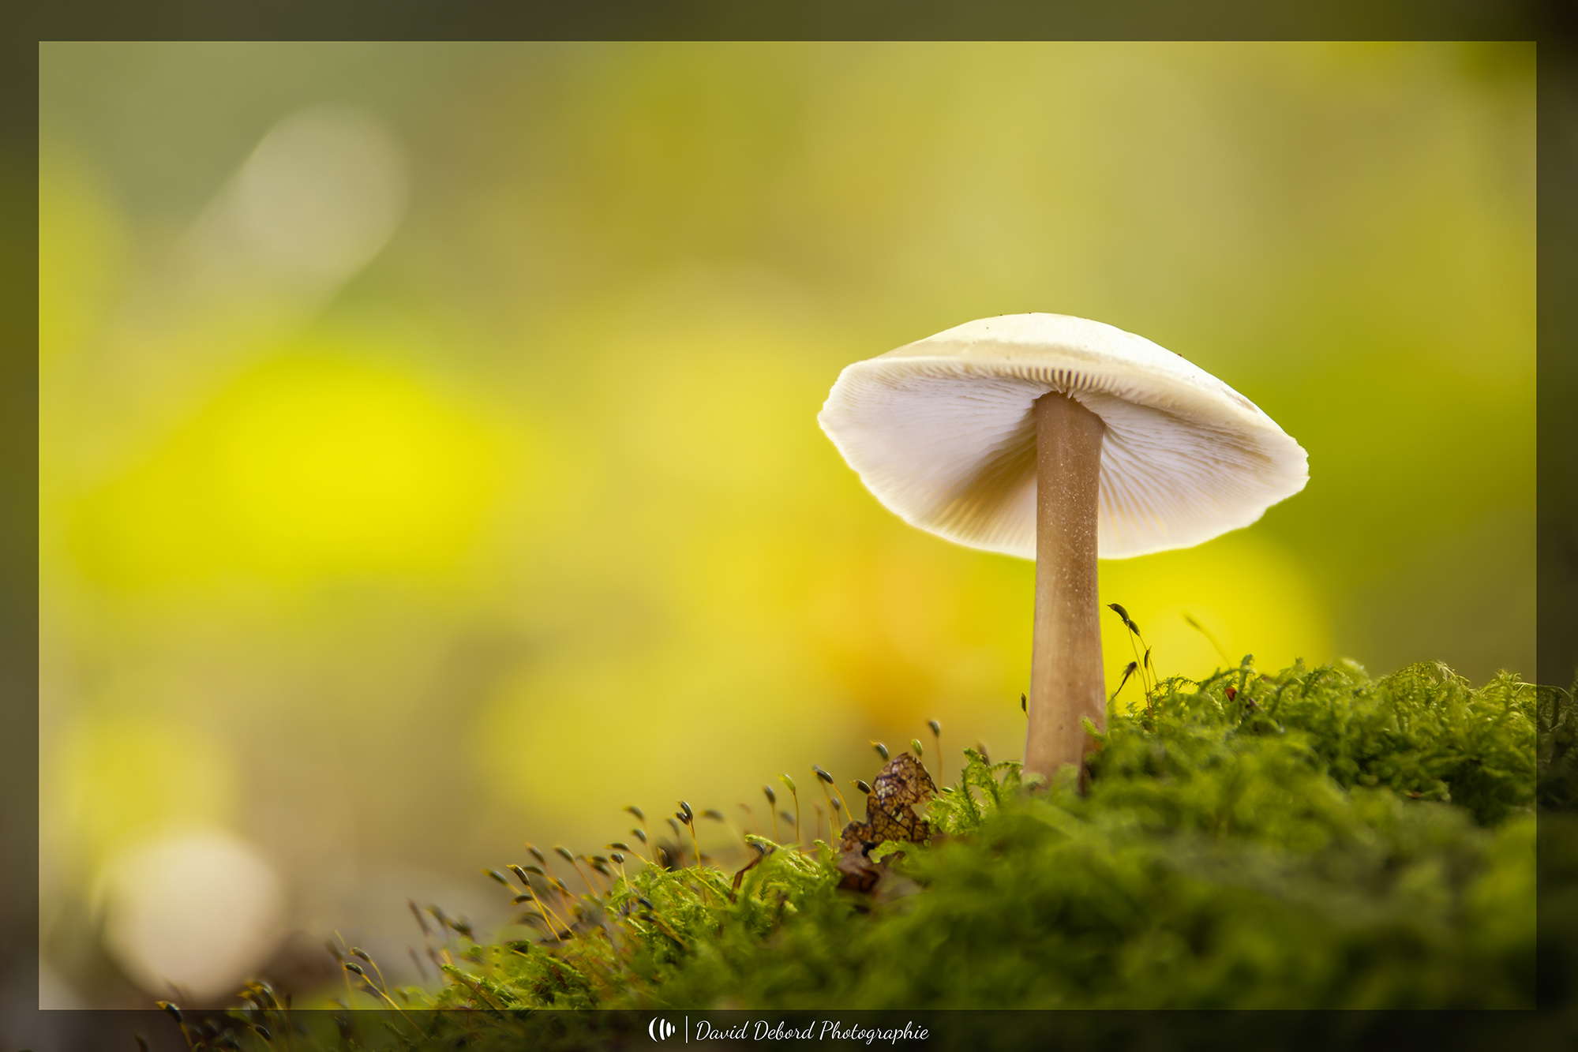1578x1052 pixels.
Task: Click the word 'Photographie' in the watermark
Action: tap(873, 1031)
